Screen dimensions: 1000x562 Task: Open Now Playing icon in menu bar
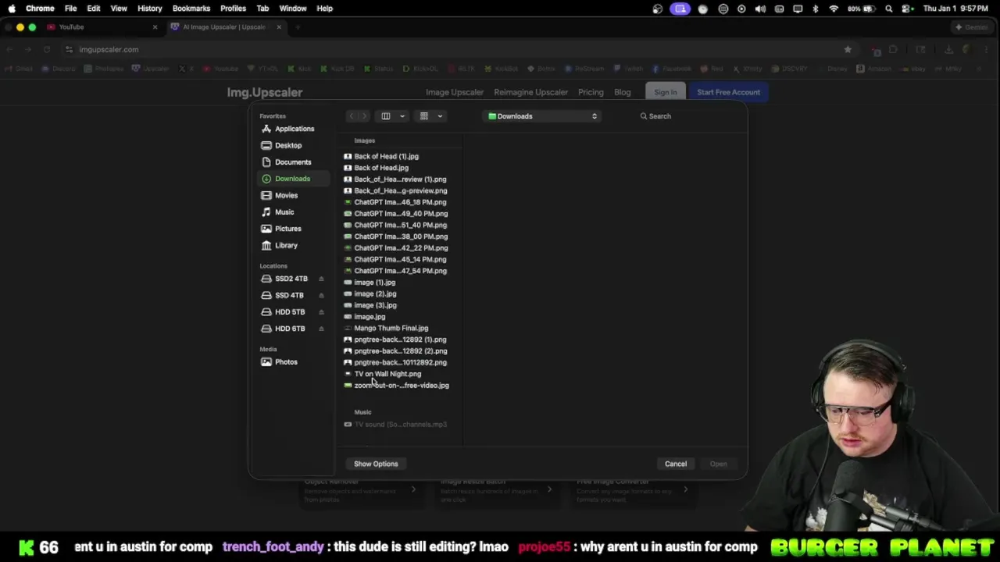tap(741, 9)
